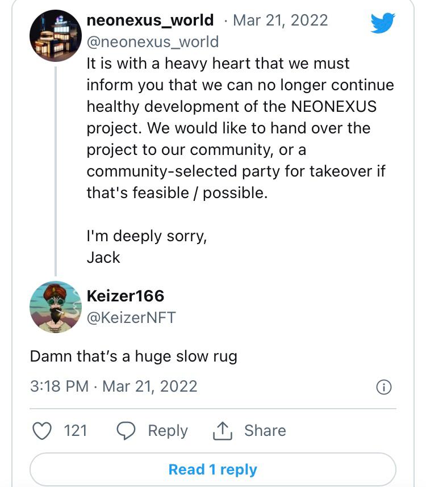Click the Twitter bird logo
Viewport: 426px width, 487px height.
click(382, 23)
